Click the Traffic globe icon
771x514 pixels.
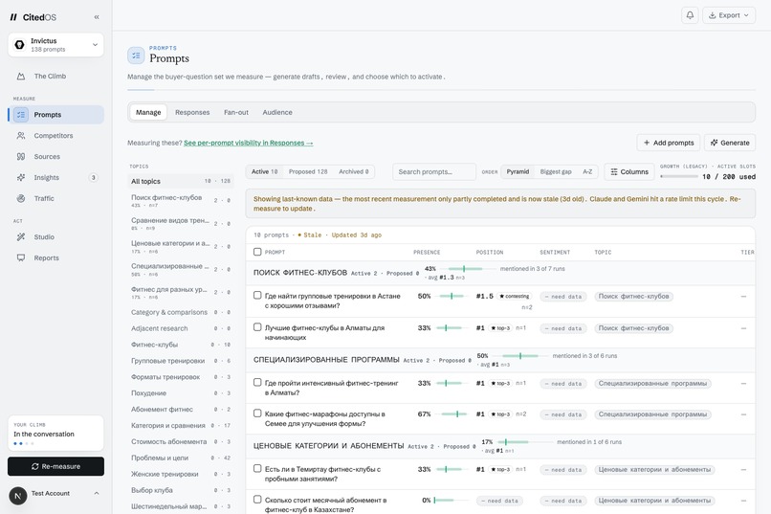[21, 199]
